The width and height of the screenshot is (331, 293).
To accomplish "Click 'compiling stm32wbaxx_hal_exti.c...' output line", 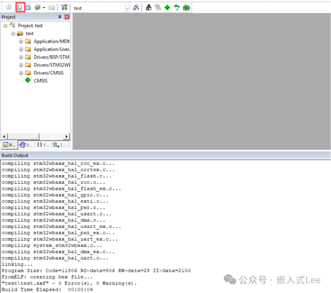I will [55, 201].
